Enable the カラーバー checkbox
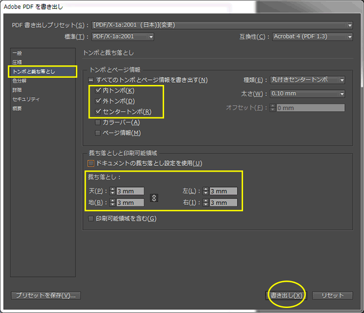Image resolution: width=364 pixels, height=313 pixels. click(98, 122)
